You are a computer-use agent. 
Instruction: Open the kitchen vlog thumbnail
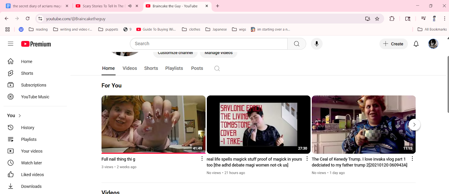364,125
